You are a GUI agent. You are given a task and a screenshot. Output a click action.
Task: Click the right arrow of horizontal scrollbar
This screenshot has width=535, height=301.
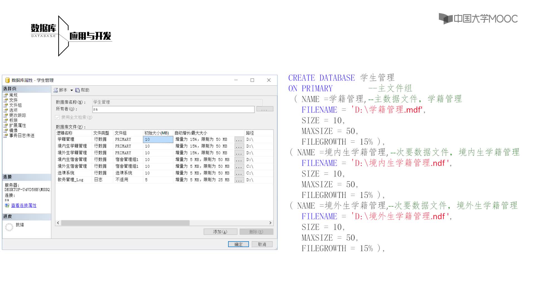270,223
